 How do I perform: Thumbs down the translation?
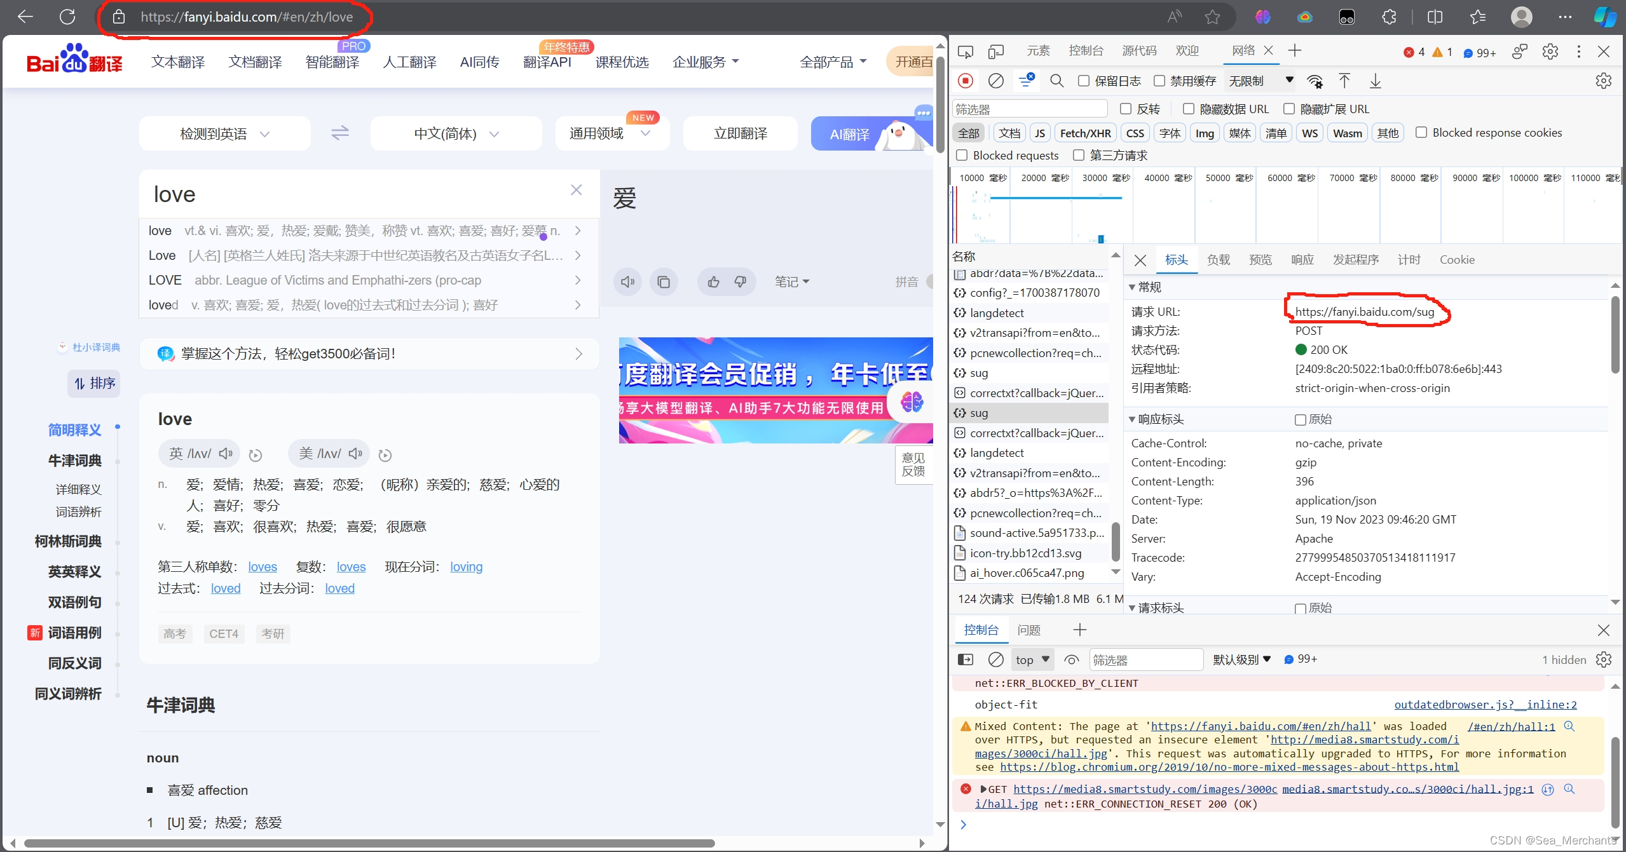click(741, 281)
